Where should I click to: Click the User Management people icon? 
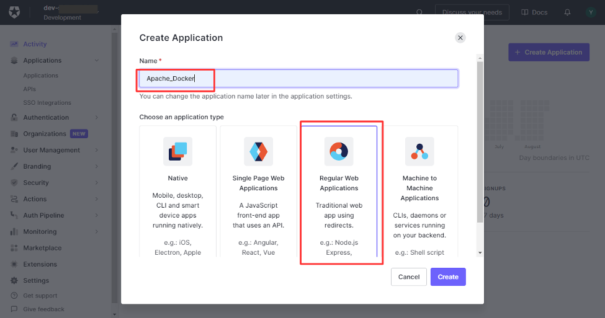point(14,150)
